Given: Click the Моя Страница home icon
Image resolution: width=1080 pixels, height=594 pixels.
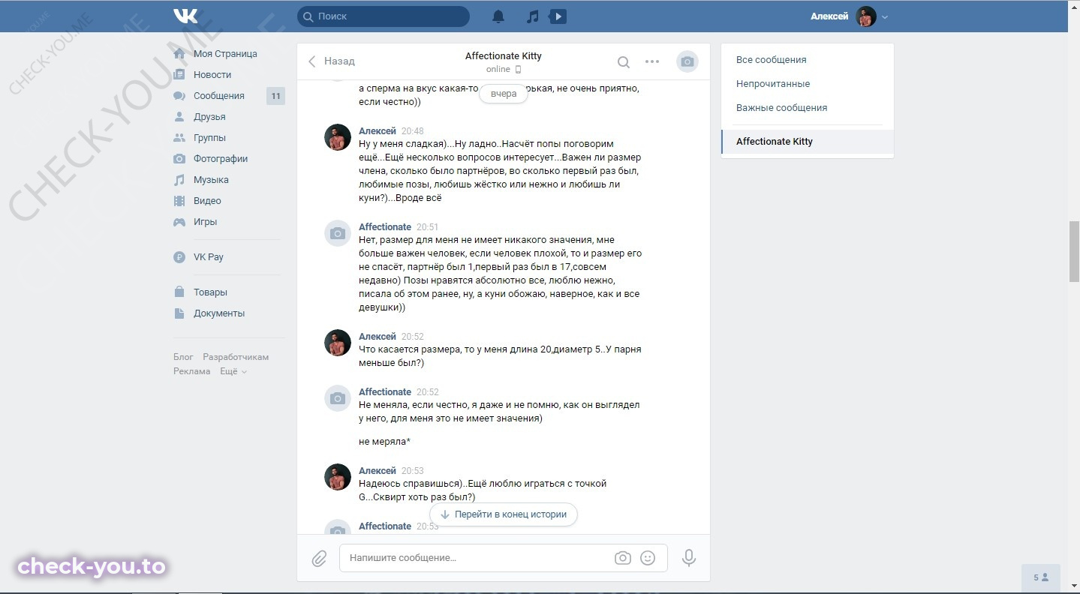Looking at the screenshot, I should click(x=179, y=54).
